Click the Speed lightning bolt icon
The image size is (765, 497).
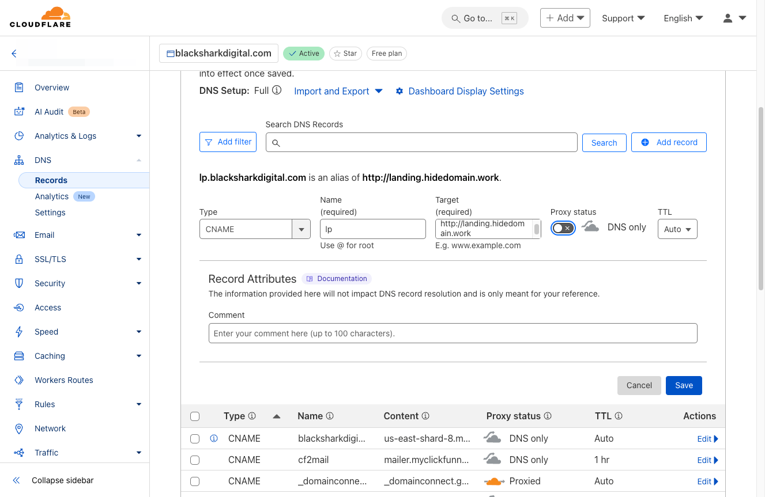pyautogui.click(x=19, y=332)
